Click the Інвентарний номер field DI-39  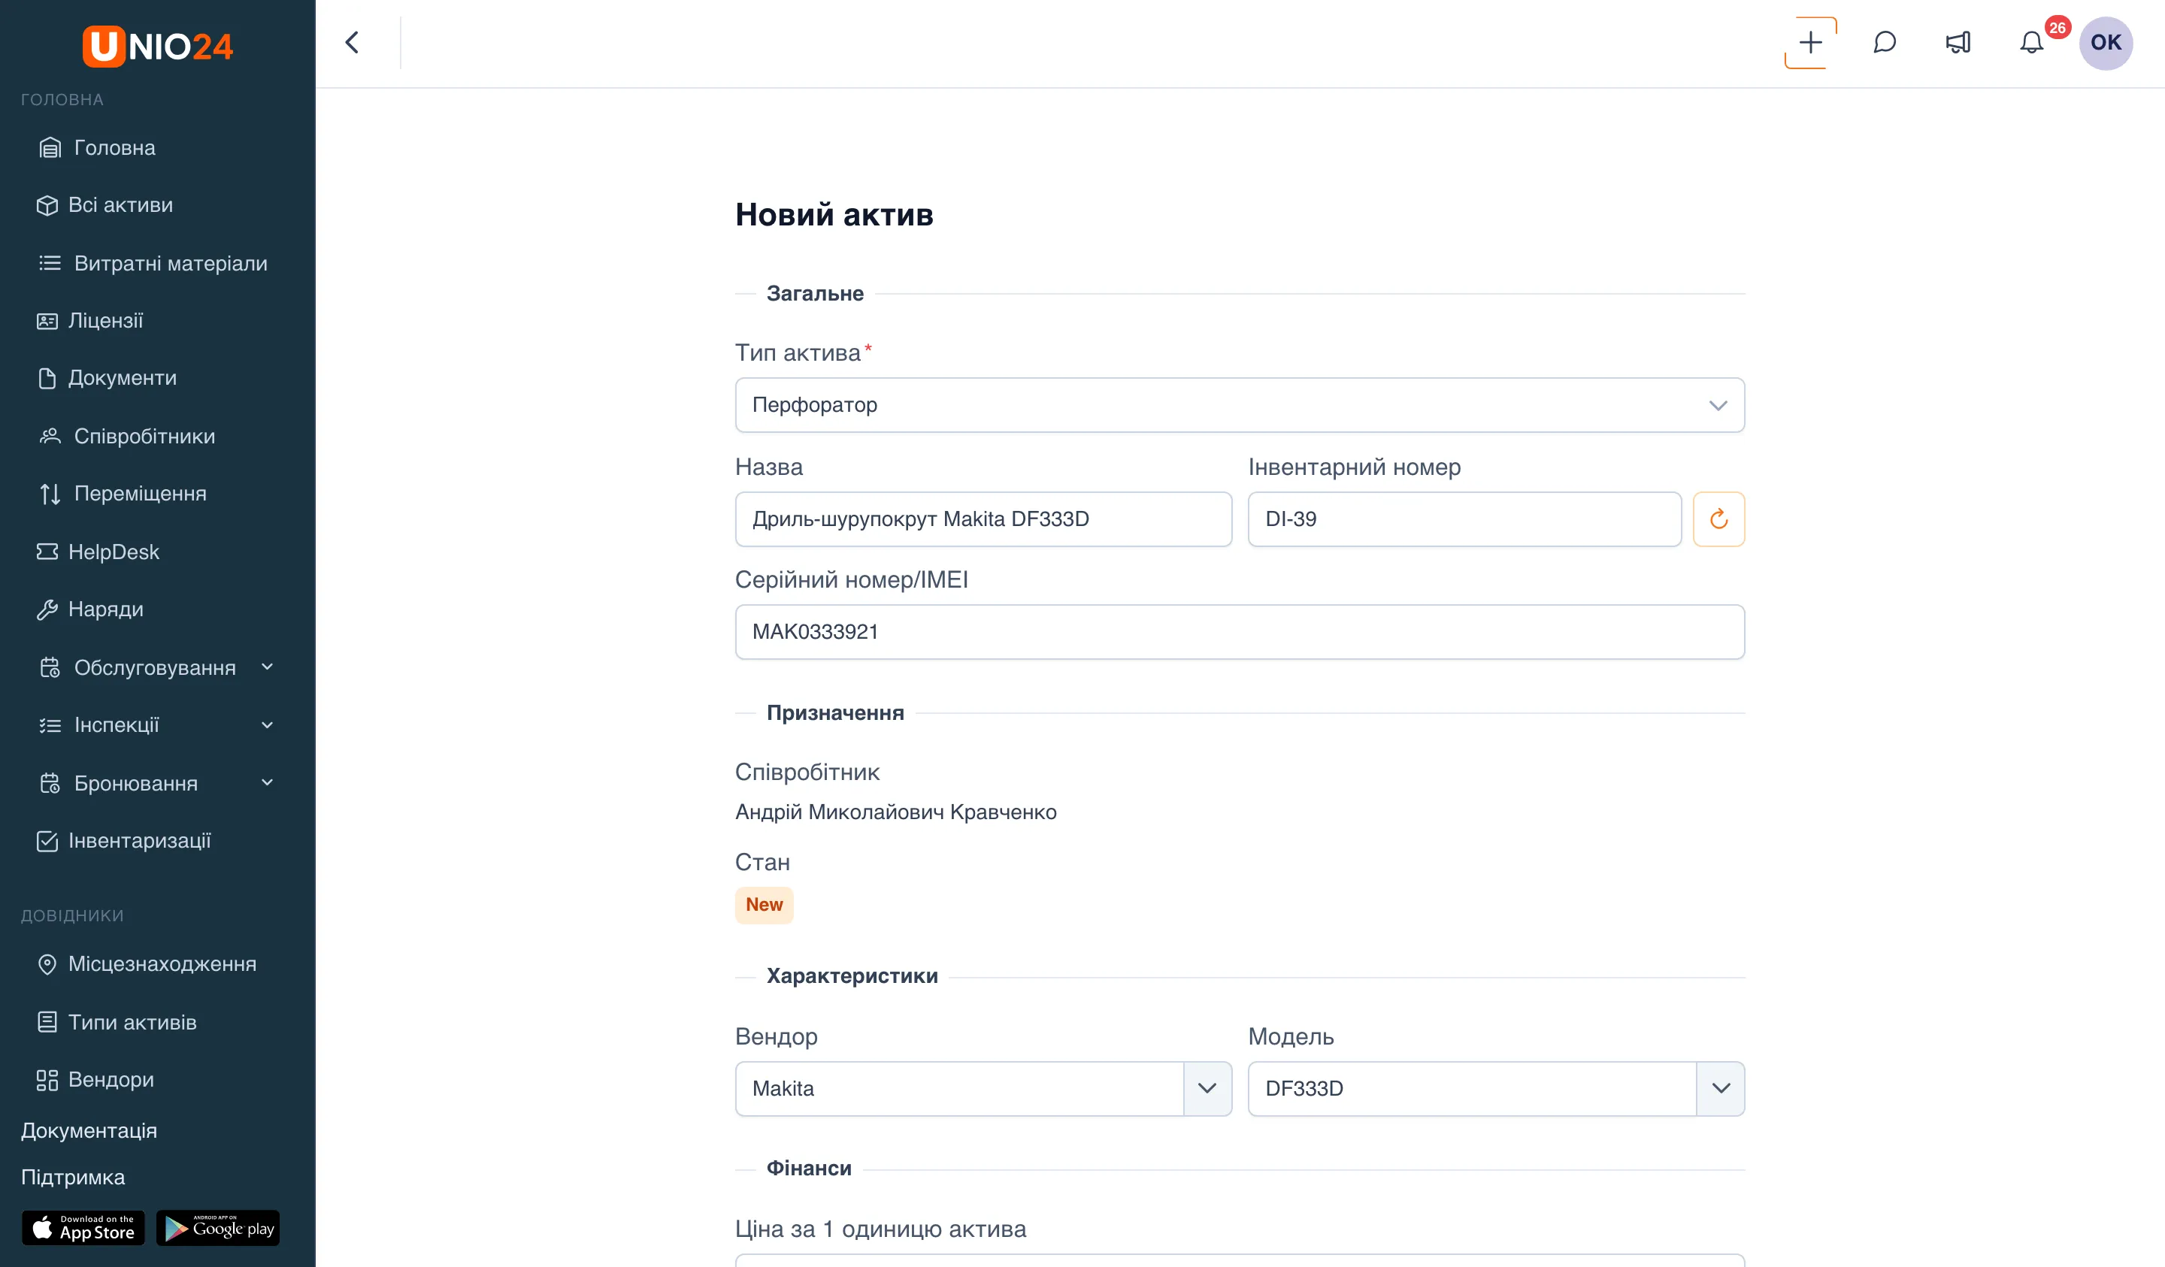1464,519
